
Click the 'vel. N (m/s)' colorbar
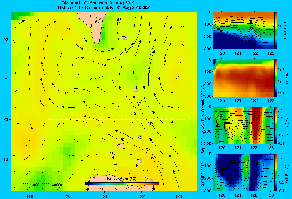(276, 125)
